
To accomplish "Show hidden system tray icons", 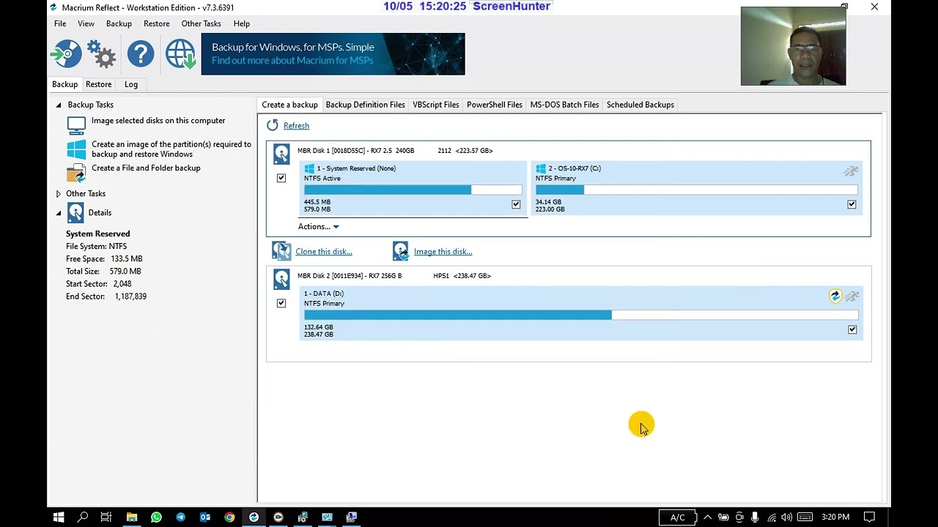I will 707,517.
